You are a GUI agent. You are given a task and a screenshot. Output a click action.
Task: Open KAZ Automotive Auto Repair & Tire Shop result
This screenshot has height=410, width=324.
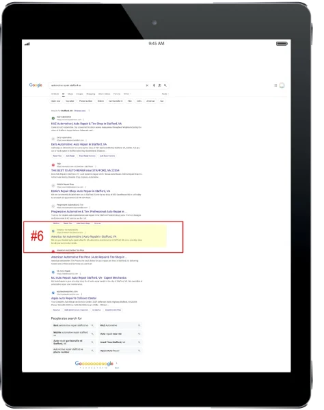86,124
